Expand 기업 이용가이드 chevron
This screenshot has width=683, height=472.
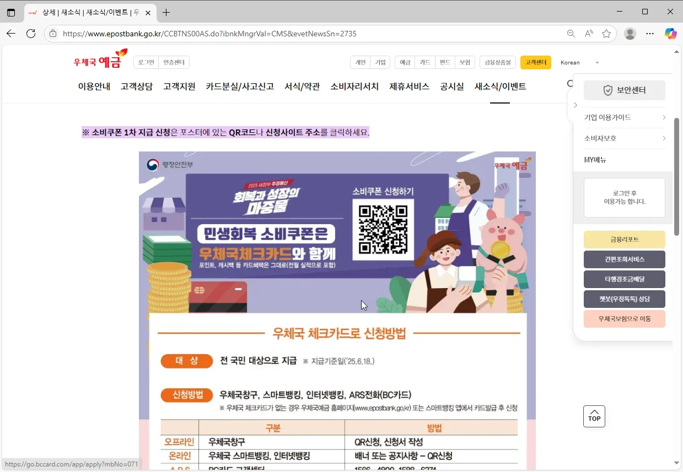[x=664, y=117]
